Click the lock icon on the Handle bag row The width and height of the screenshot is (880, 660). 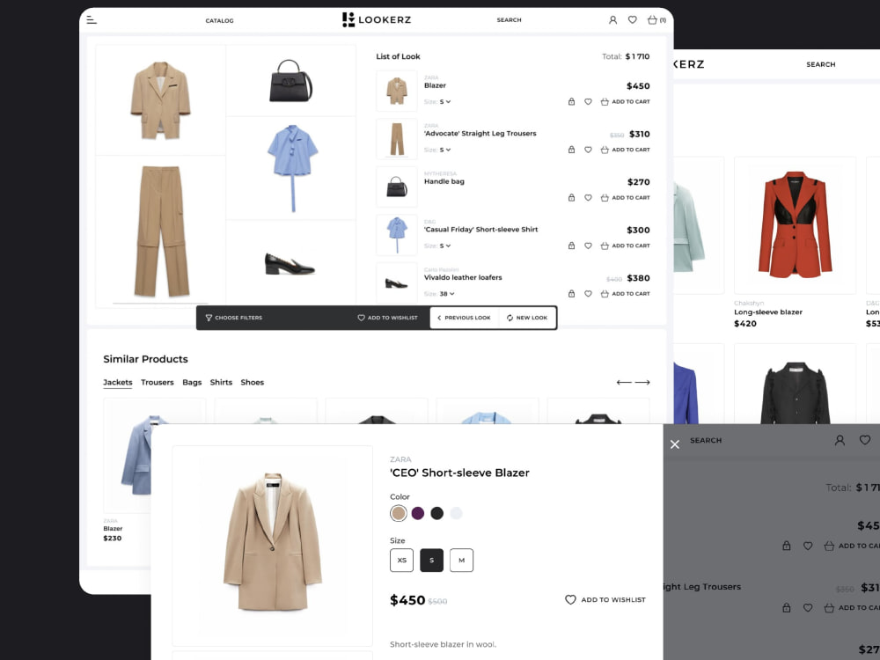click(571, 197)
